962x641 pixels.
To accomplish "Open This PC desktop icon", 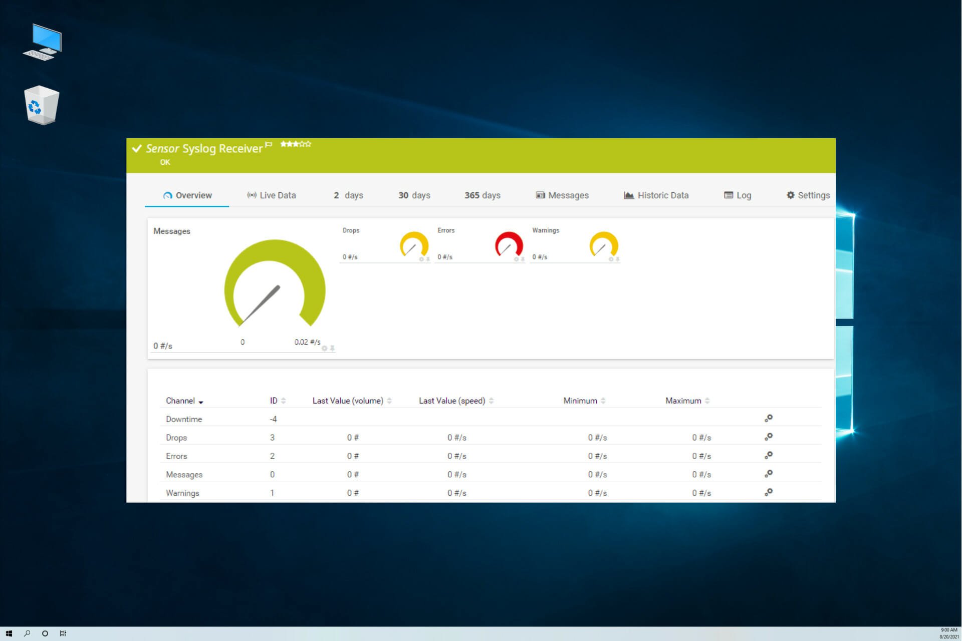I will point(43,42).
